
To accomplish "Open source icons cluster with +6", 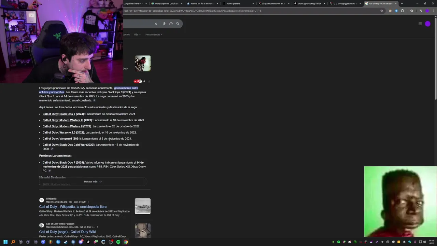I will point(139,81).
